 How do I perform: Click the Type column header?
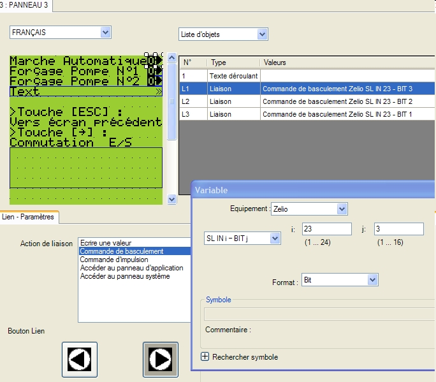click(x=233, y=62)
